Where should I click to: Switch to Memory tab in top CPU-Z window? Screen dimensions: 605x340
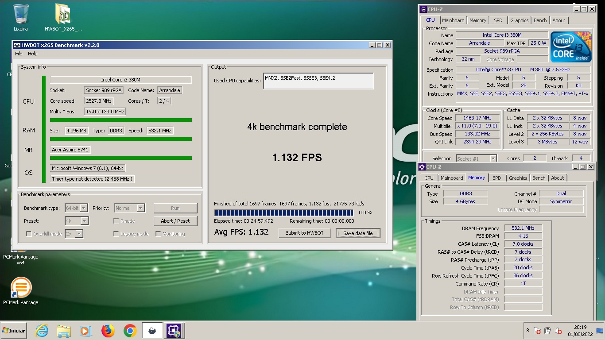tap(478, 20)
